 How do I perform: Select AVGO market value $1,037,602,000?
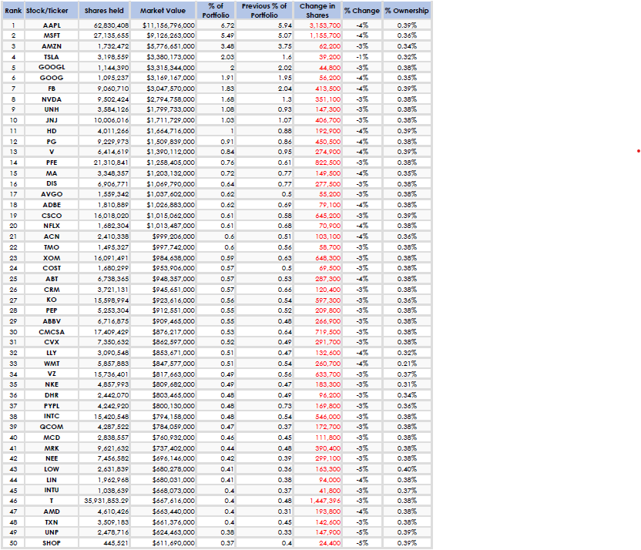tap(163, 194)
